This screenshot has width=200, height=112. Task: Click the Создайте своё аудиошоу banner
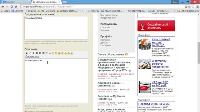pos(156,26)
